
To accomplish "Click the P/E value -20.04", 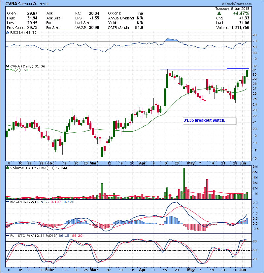I will (93, 13).
